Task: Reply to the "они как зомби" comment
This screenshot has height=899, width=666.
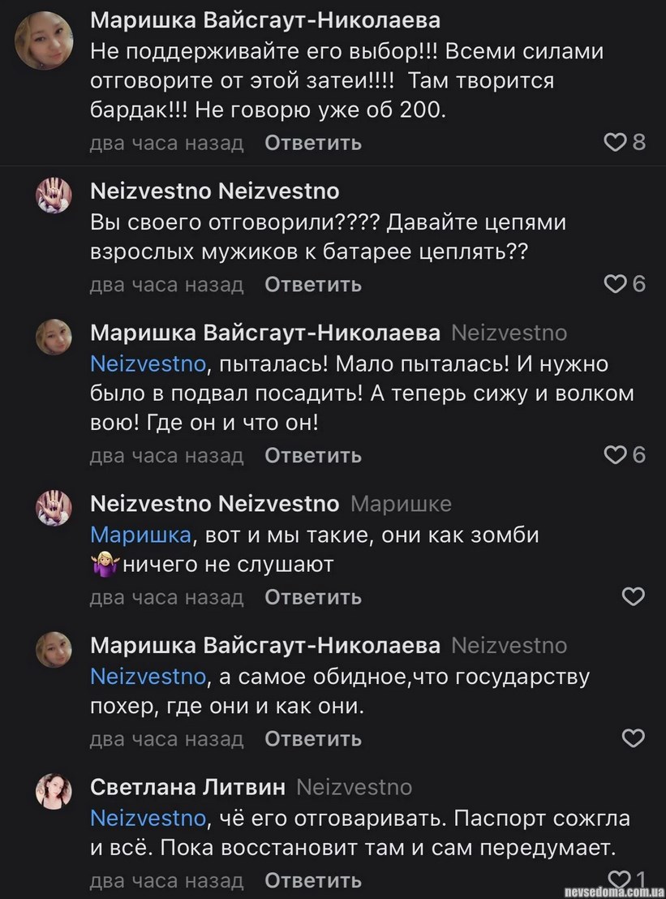Action: coord(313,597)
